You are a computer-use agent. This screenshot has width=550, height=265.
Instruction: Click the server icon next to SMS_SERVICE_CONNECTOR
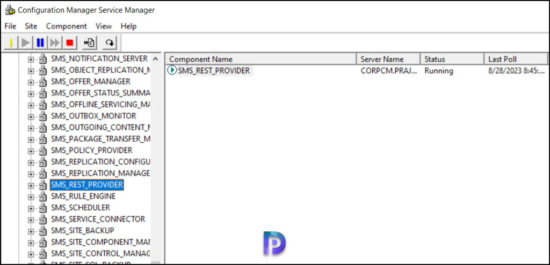tap(43, 219)
